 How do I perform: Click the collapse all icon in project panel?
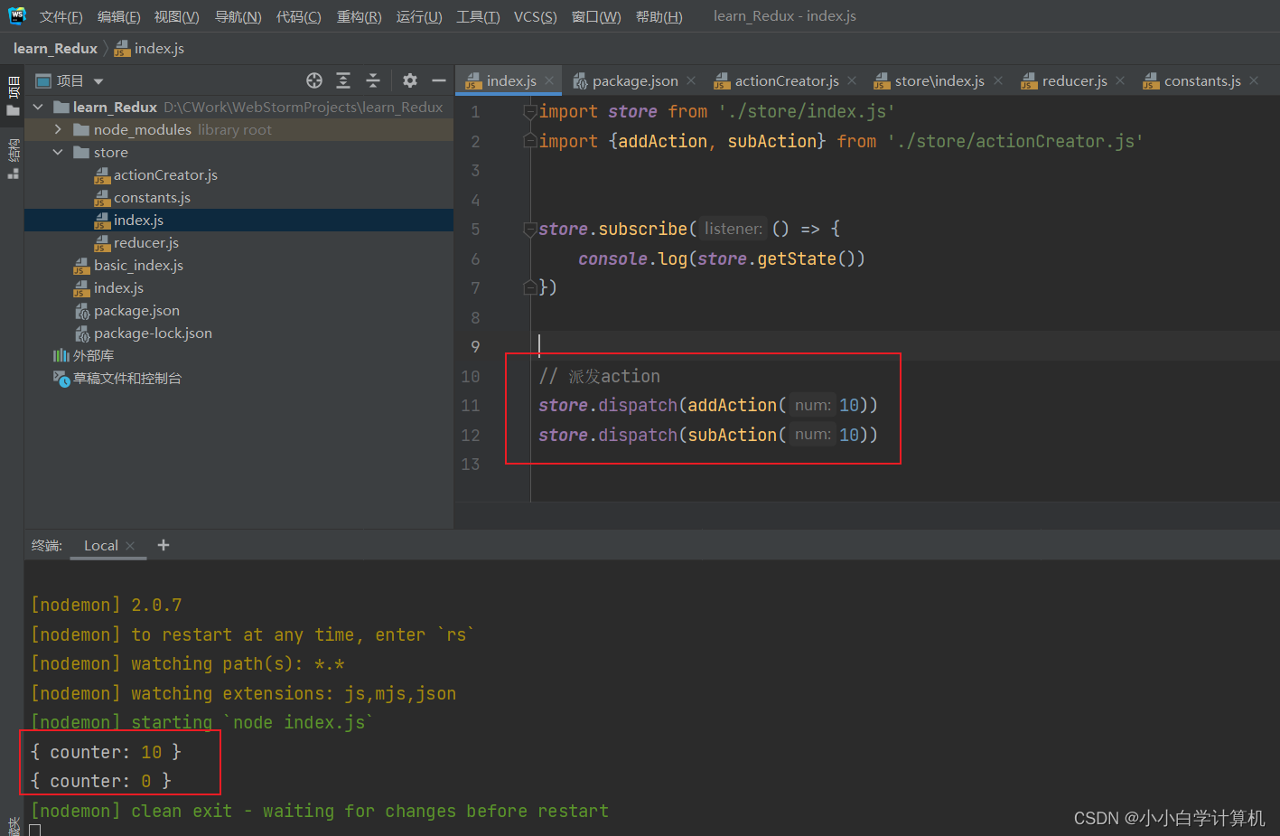pos(373,80)
